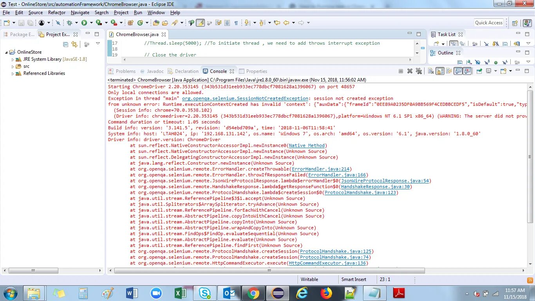Toggle Mark Occurrences highlighter button
Viewport: 535px width, 301px height.
[x=200, y=23]
